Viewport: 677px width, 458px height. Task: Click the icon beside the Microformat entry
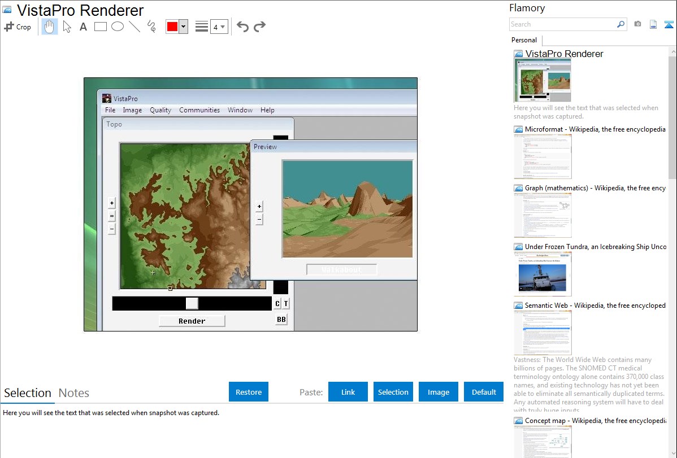pos(518,129)
